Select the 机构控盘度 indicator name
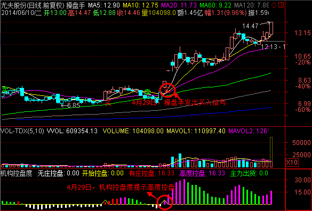This screenshot has width=312, height=211. coord(17,173)
